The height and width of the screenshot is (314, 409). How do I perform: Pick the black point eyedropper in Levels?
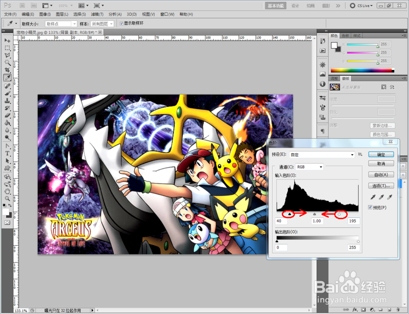point(373,197)
